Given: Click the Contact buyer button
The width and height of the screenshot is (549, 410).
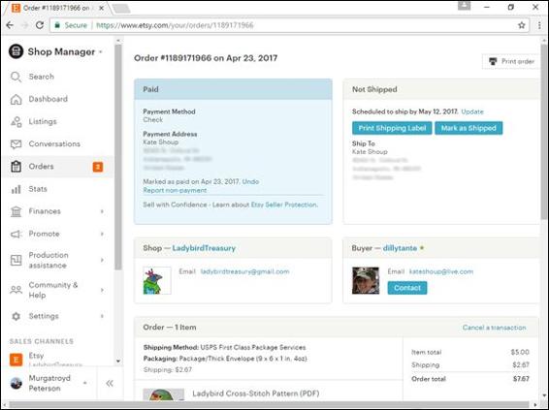Looking at the screenshot, I should [406, 288].
